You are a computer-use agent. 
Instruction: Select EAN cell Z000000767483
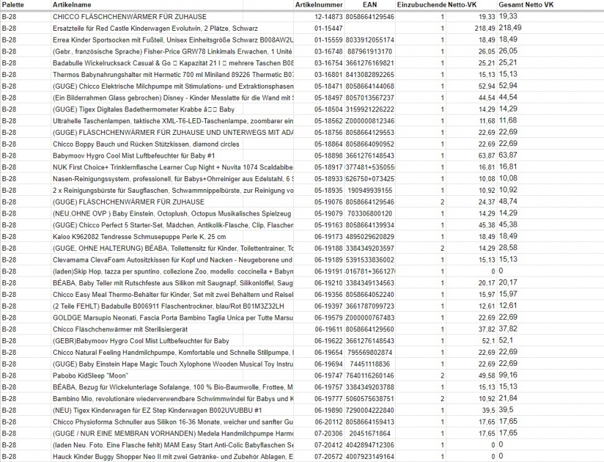point(370,317)
